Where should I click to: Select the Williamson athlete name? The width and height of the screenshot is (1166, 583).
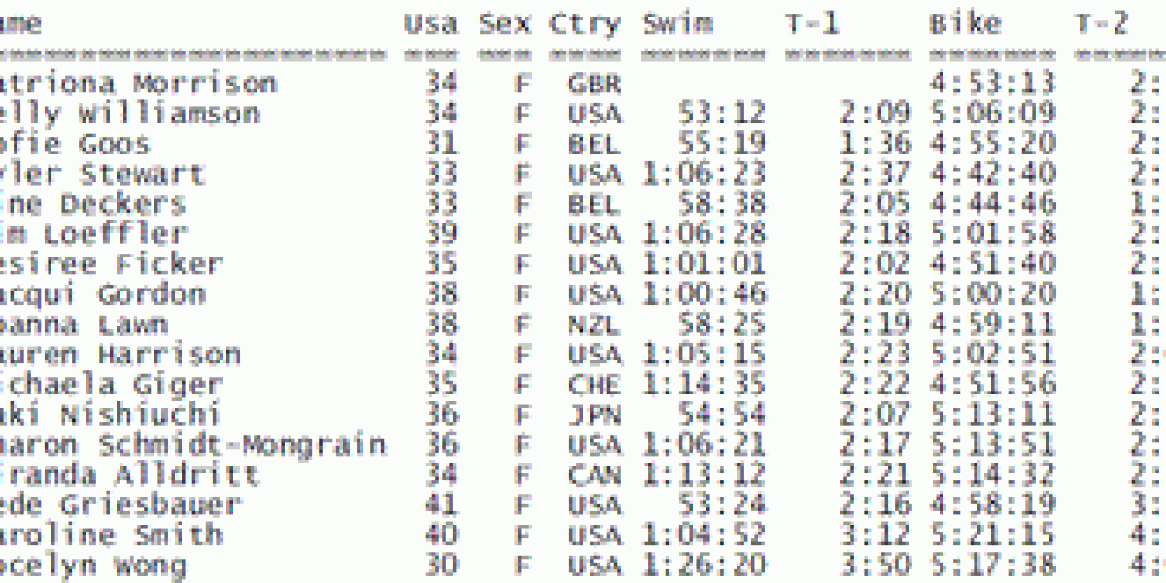(x=130, y=114)
